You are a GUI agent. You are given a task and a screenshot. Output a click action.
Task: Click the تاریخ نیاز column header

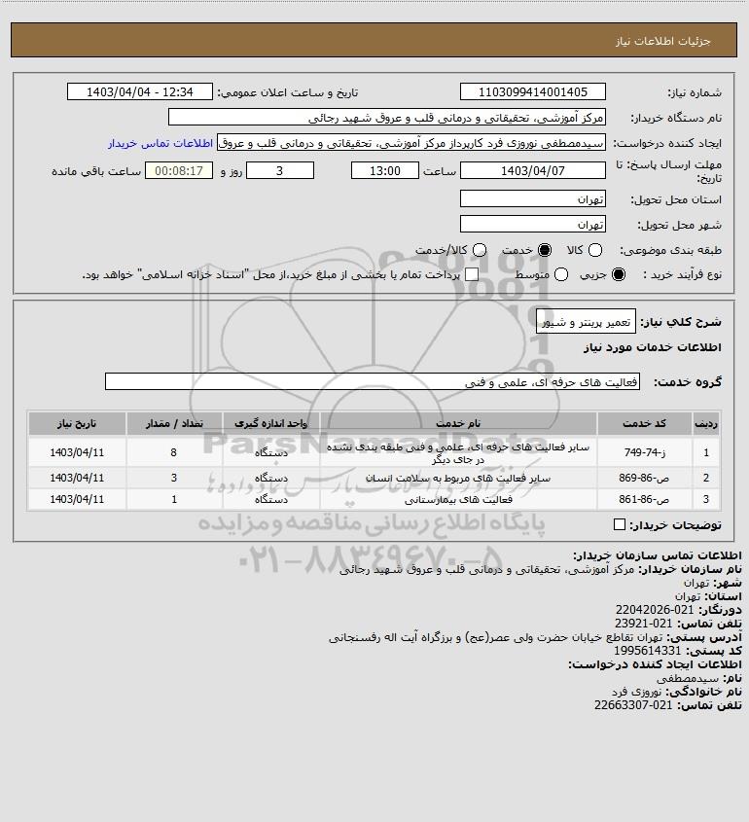point(77,423)
